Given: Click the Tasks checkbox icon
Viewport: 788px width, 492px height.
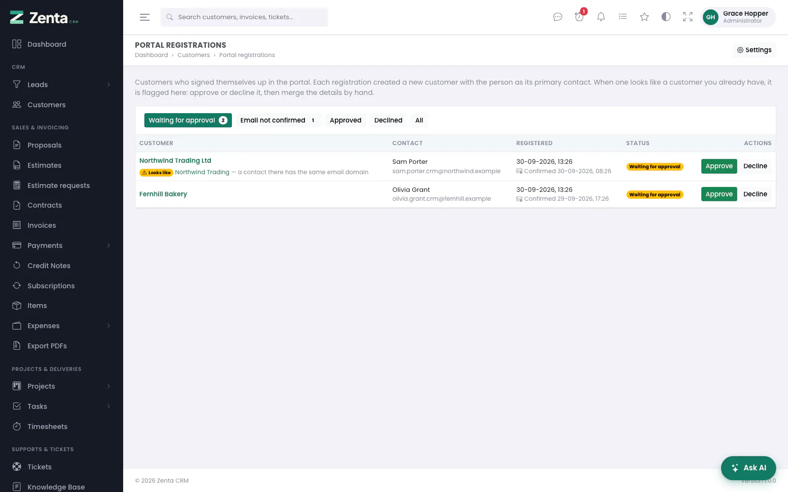Looking at the screenshot, I should coord(17,406).
